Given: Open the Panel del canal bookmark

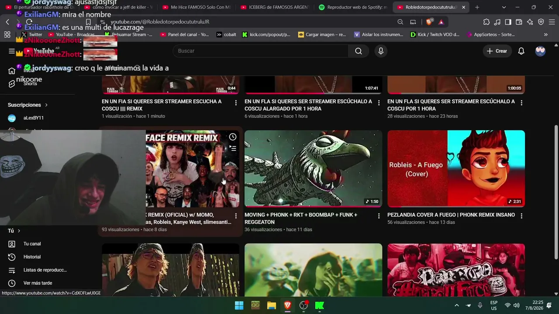Looking at the screenshot, I should pos(185,34).
